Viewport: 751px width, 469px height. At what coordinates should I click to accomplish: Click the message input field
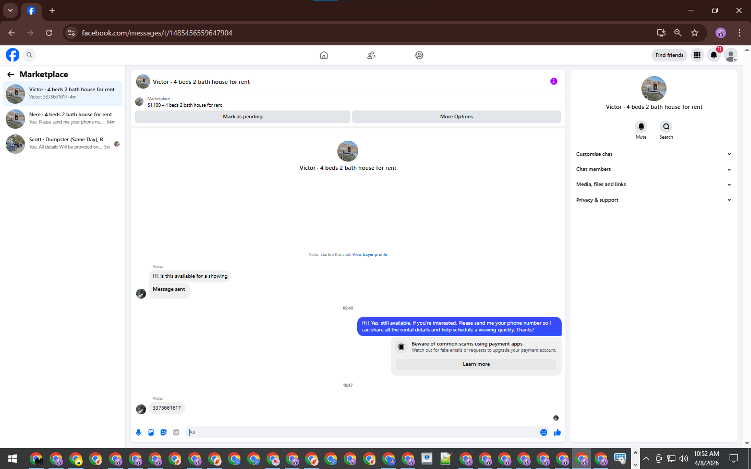(x=362, y=432)
